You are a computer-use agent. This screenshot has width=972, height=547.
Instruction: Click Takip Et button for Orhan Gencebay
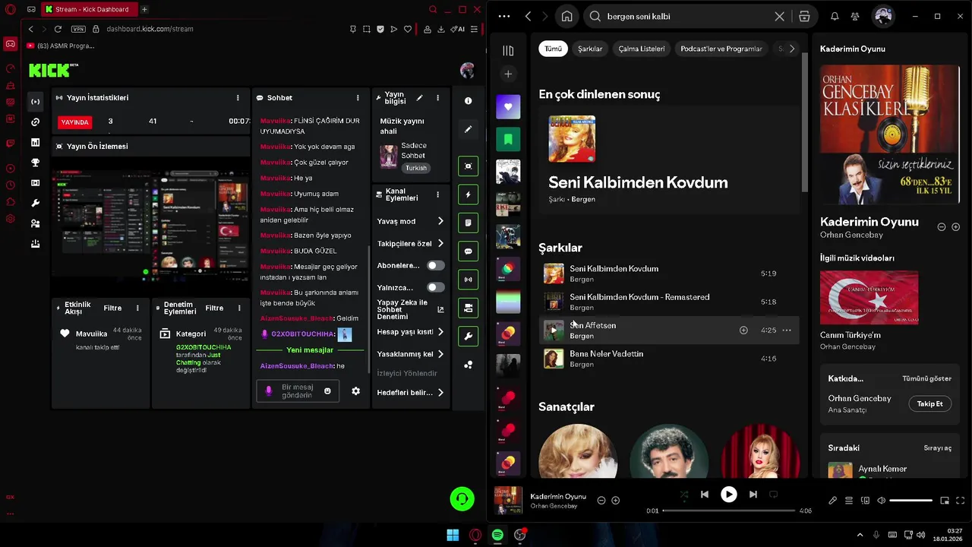[929, 404]
